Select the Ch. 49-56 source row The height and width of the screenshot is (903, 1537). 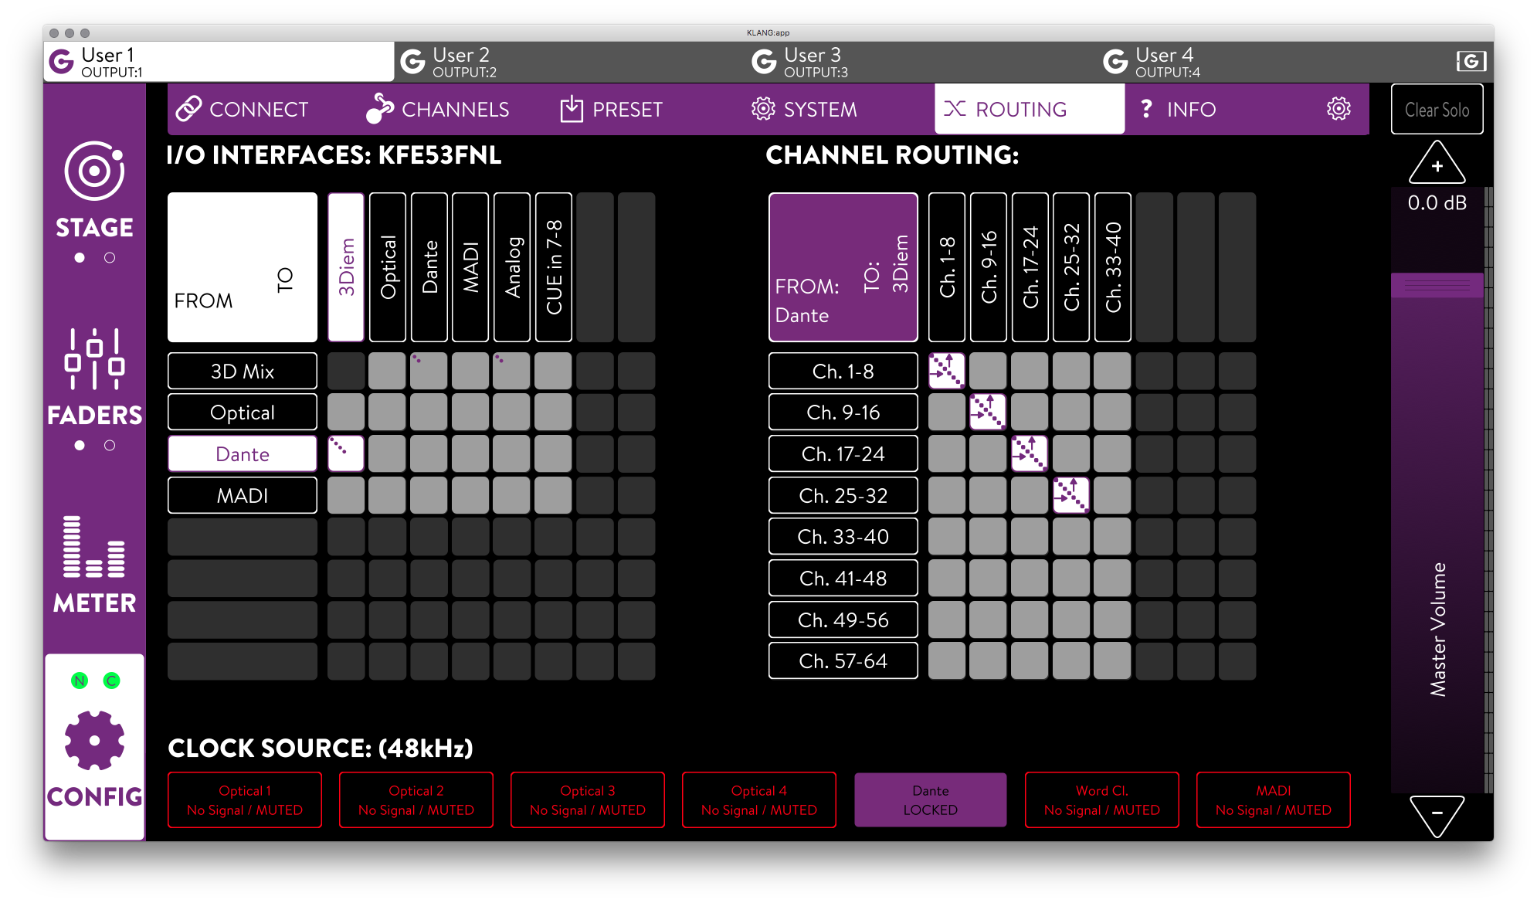(x=843, y=620)
